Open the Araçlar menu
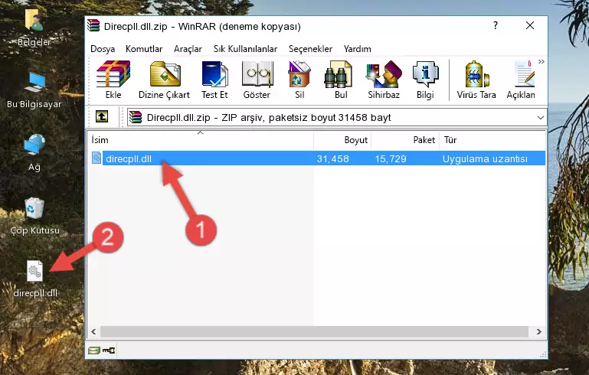 click(x=188, y=49)
